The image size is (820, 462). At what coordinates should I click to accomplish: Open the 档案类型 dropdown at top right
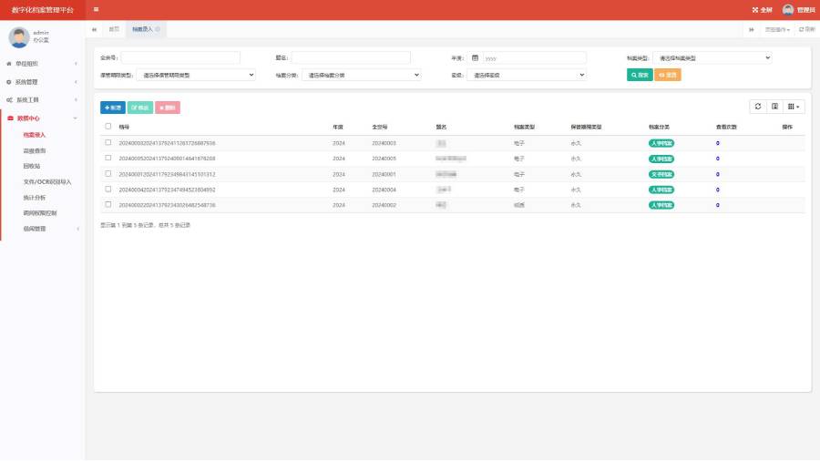pos(712,58)
